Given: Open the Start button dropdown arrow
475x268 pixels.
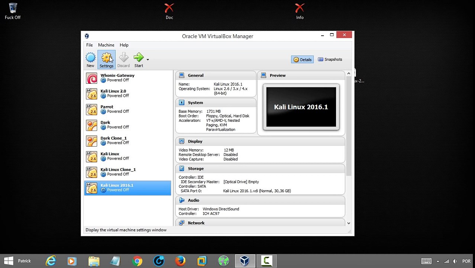Looking at the screenshot, I should click(x=148, y=60).
